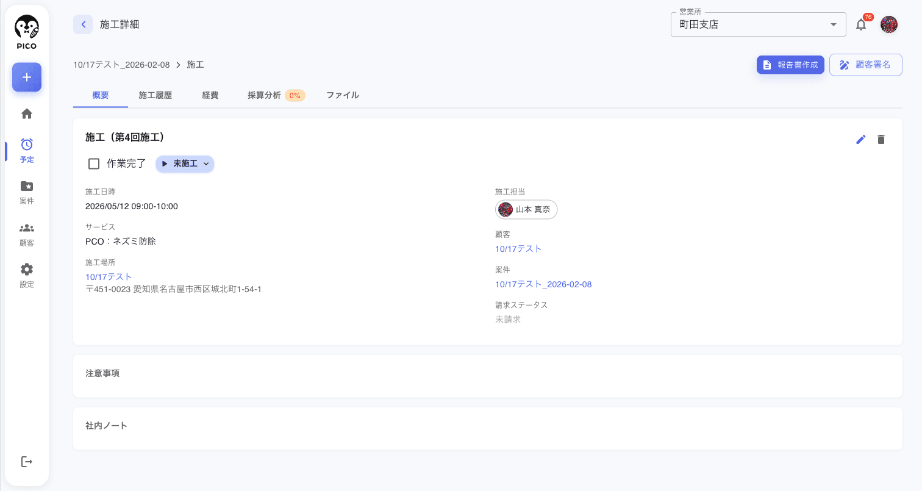This screenshot has width=922, height=491.
Task: Click the 報告書作成 button
Action: point(790,65)
